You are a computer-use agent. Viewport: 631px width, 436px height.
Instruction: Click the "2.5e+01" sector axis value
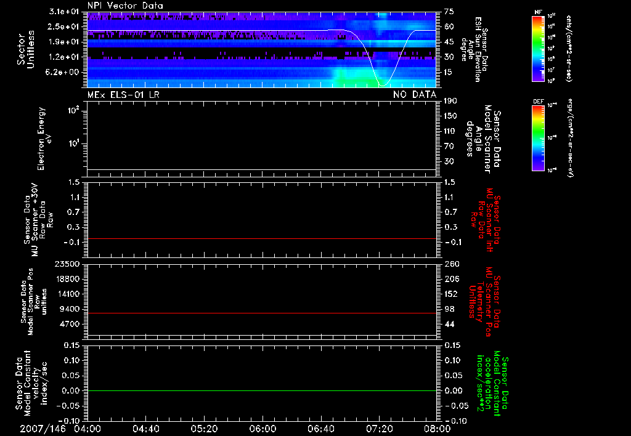[64, 26]
